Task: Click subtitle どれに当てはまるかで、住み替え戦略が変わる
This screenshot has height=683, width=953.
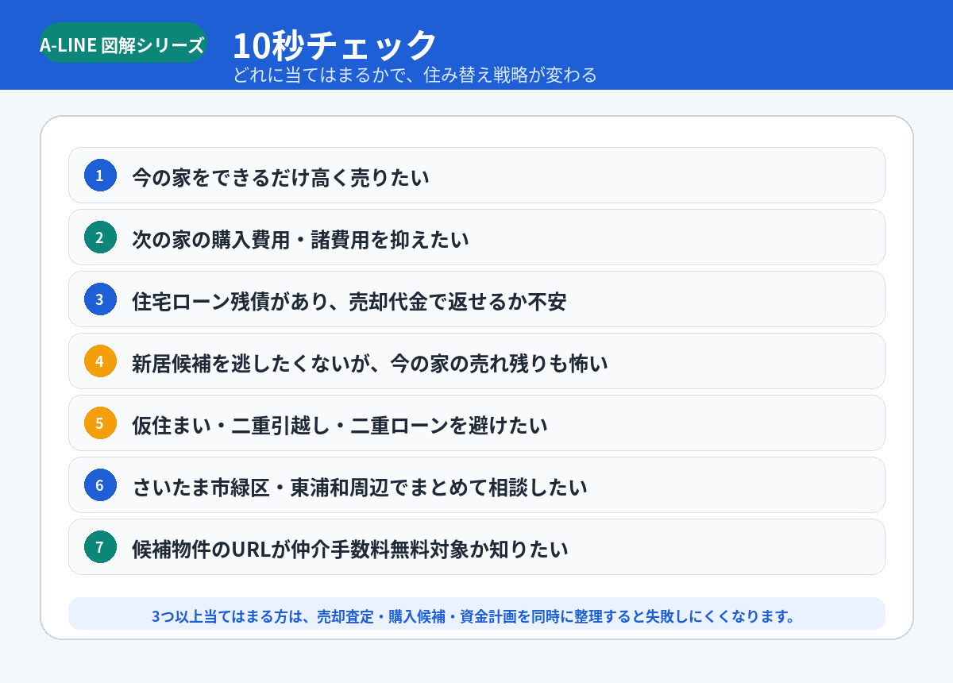Action: pos(415,75)
